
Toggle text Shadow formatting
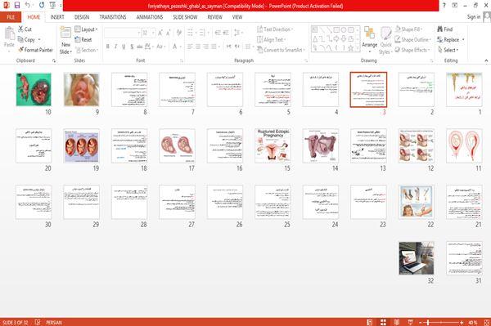coord(132,47)
